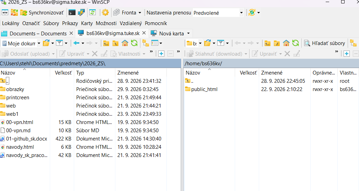Open the Možnosti menu
This screenshot has width=359, height=191.
(x=106, y=23)
